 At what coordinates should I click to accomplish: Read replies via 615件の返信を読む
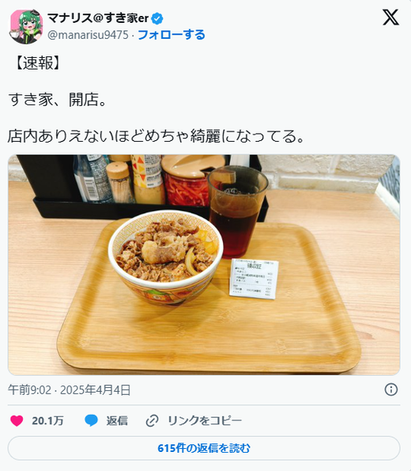204,448
